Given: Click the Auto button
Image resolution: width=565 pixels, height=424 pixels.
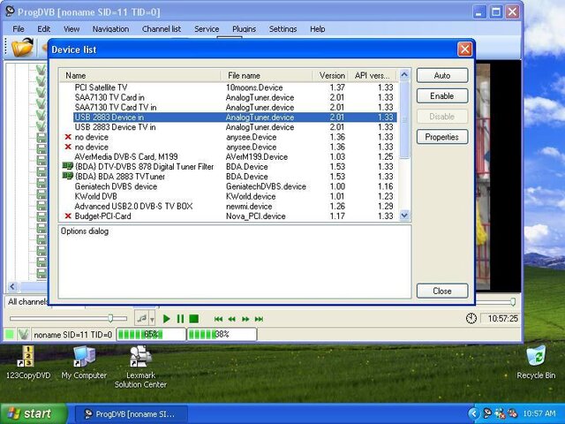Looking at the screenshot, I should click(x=442, y=75).
